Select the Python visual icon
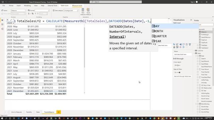This screenshot has width=214, height=120. click(x=174, y=44)
